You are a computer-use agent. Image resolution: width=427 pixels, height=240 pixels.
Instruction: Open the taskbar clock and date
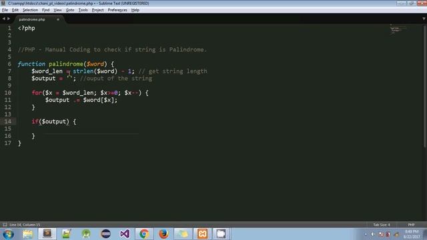click(x=412, y=234)
